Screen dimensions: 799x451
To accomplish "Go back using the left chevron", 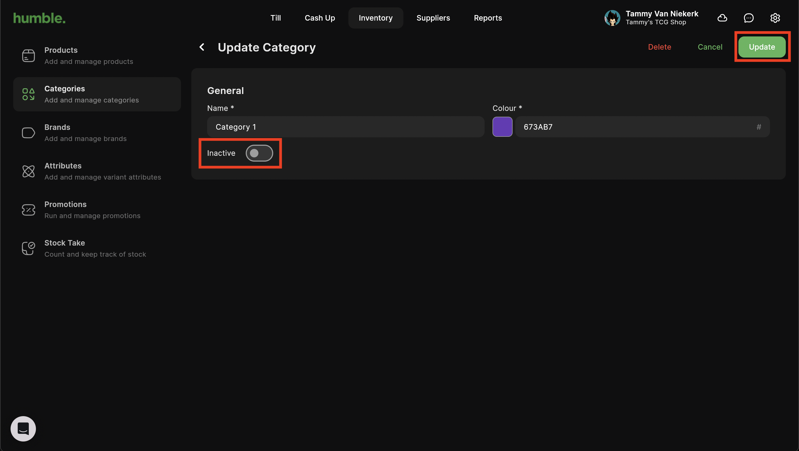I will point(202,47).
